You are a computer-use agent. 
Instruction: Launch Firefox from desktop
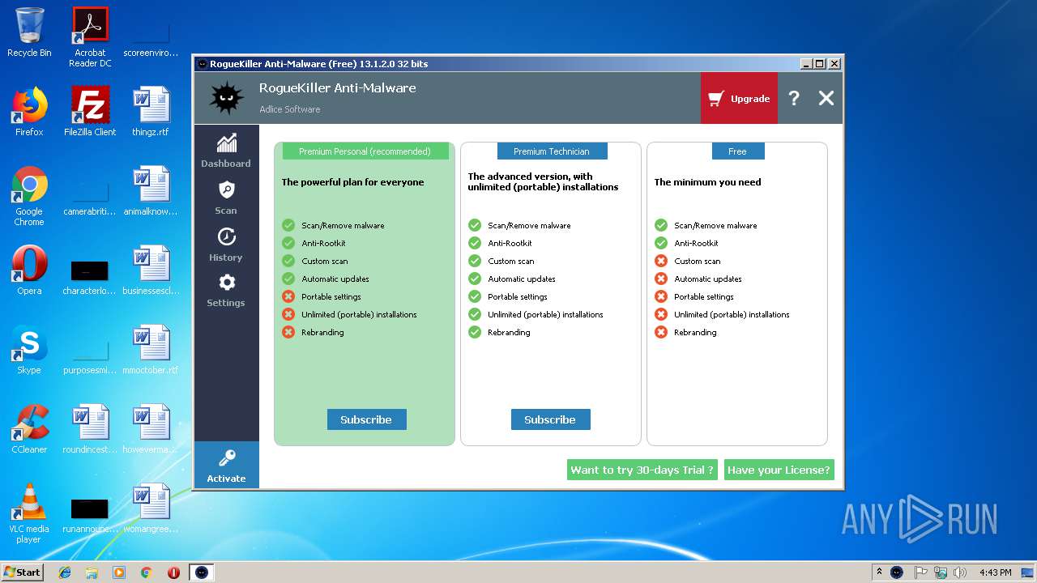pyautogui.click(x=29, y=112)
